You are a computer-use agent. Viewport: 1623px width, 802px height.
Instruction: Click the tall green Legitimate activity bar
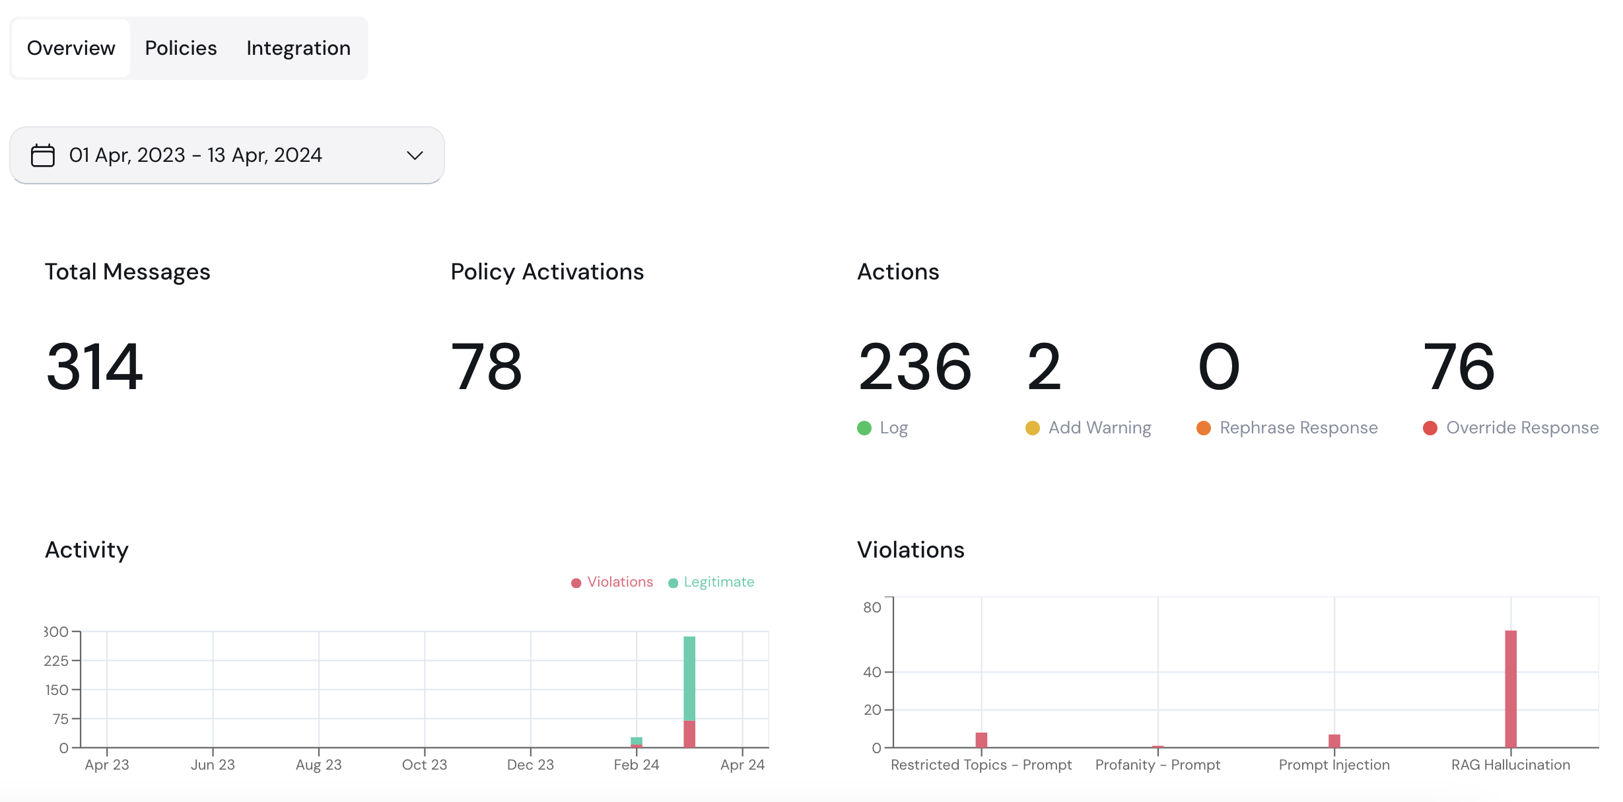[x=689, y=677]
